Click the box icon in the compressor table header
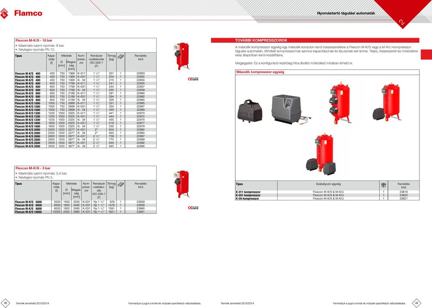Viewport: 432px width, 308px height. pos(383,185)
